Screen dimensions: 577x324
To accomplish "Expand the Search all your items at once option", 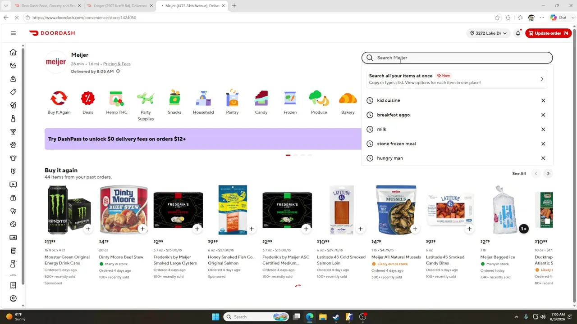I will [457, 79].
